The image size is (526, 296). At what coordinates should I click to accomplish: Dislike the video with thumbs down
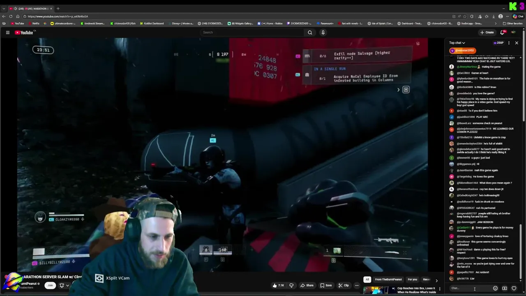tap(291, 285)
